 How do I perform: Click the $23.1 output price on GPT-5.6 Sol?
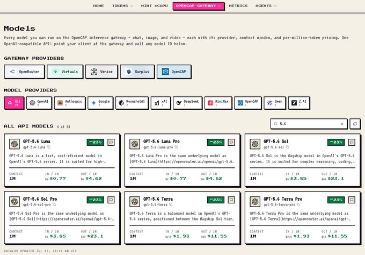[x=335, y=179]
